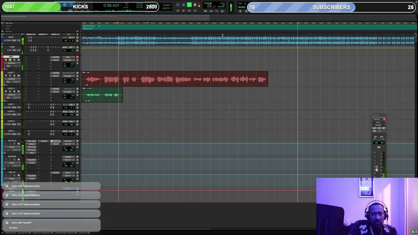Click the Rewind transport button
Screen dimensions: 418x235
tap(184, 10)
